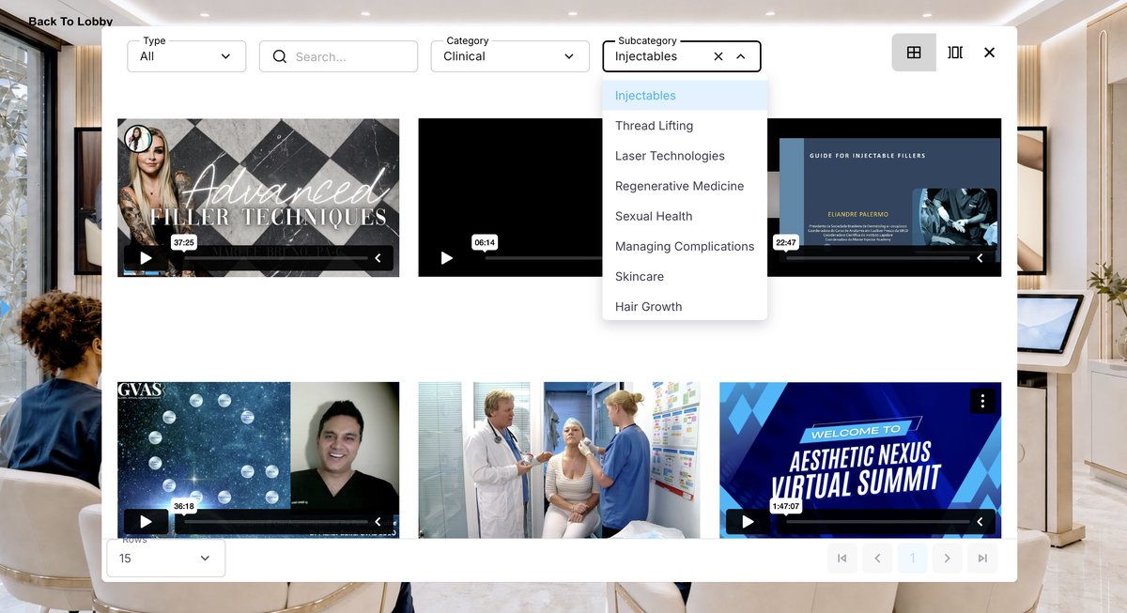Click the 1:47:07 duration label

pos(785,506)
